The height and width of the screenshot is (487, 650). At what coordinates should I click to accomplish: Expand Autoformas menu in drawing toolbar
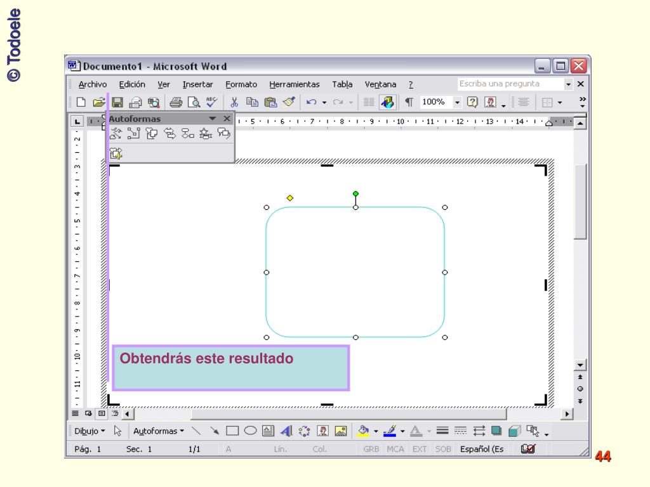(158, 431)
